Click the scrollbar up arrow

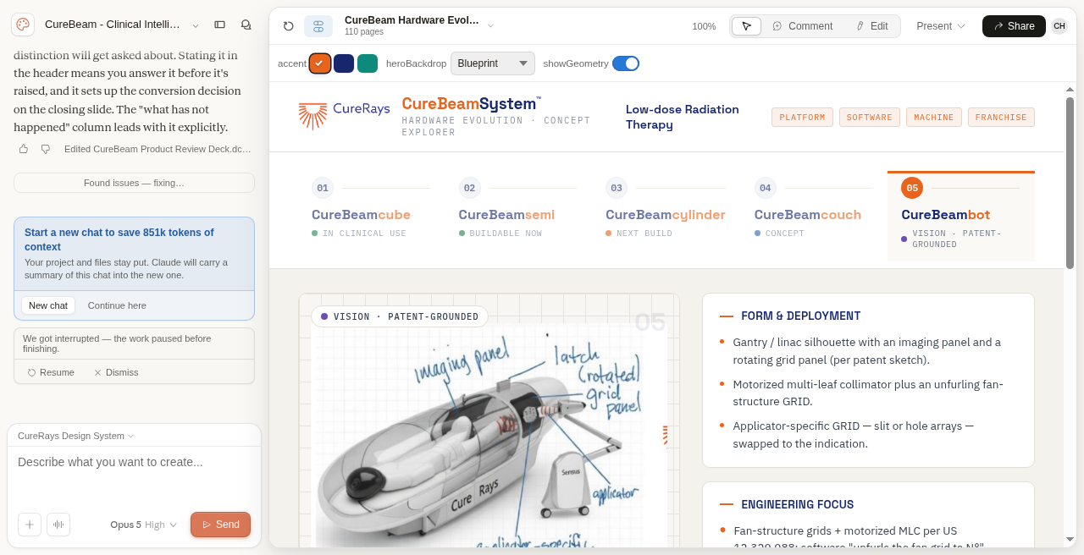pos(1070,89)
